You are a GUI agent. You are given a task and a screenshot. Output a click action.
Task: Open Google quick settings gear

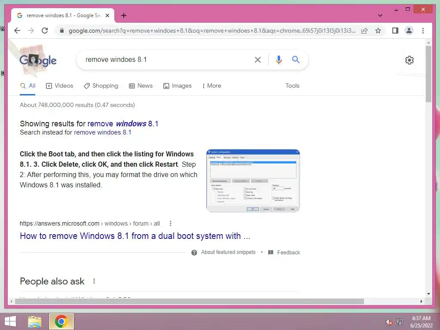point(409,60)
